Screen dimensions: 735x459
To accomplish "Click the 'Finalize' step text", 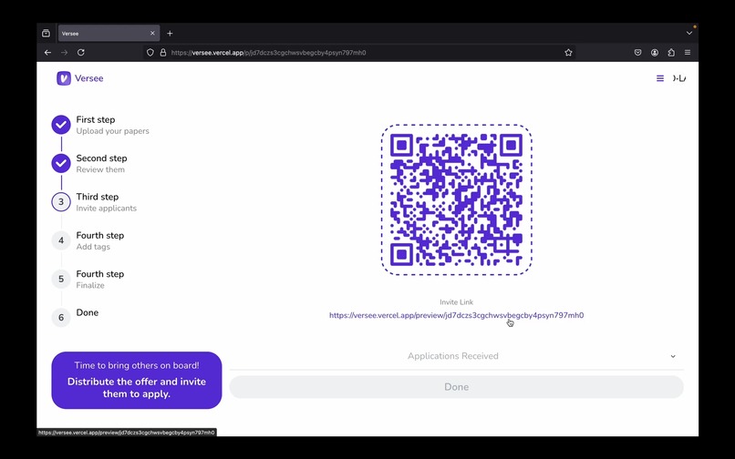I will tap(90, 285).
